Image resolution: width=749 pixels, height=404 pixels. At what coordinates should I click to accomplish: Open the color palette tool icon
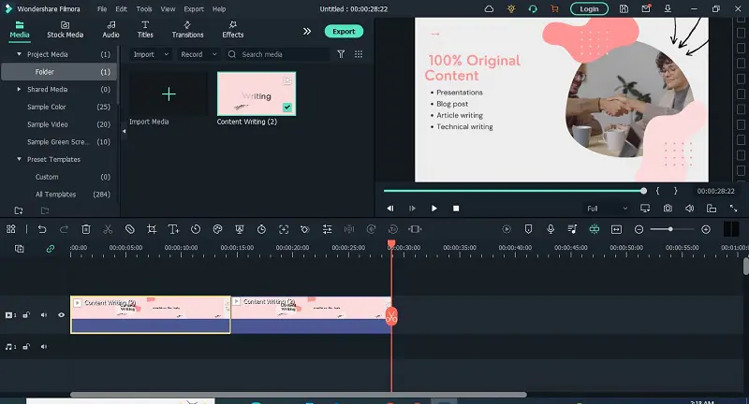point(217,229)
